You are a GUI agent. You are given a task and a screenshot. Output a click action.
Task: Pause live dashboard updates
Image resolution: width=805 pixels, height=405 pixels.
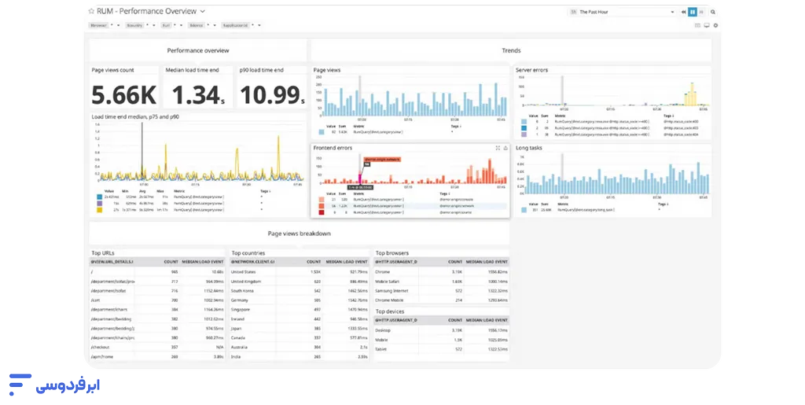(693, 12)
